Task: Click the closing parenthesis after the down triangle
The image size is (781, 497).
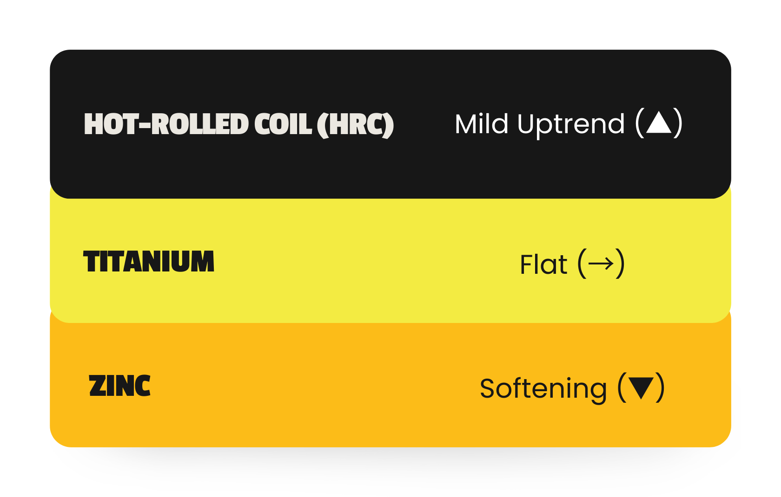Action: click(660, 387)
